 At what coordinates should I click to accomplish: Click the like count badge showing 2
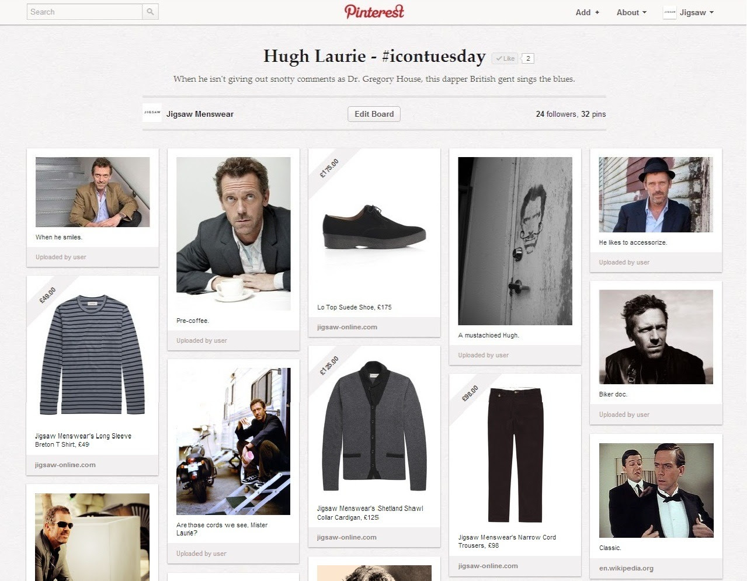click(528, 58)
